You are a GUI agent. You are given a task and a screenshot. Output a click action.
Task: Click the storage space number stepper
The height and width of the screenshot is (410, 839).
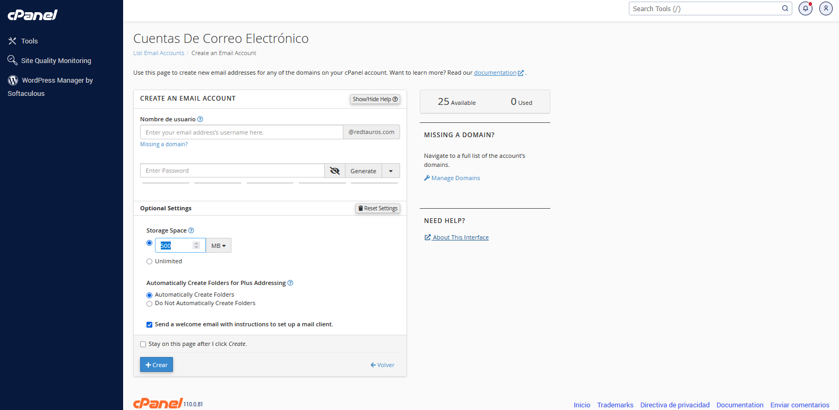tap(196, 245)
